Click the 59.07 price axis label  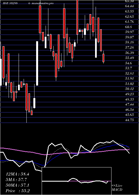tap(130, 37)
